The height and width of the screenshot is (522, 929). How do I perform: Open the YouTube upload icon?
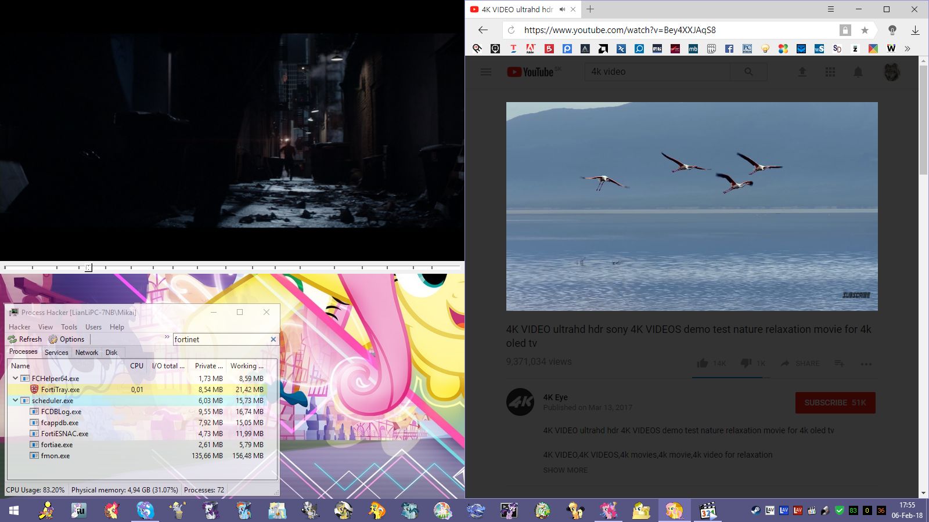802,72
